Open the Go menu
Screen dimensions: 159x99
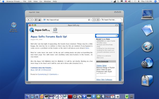[x=41, y=1]
